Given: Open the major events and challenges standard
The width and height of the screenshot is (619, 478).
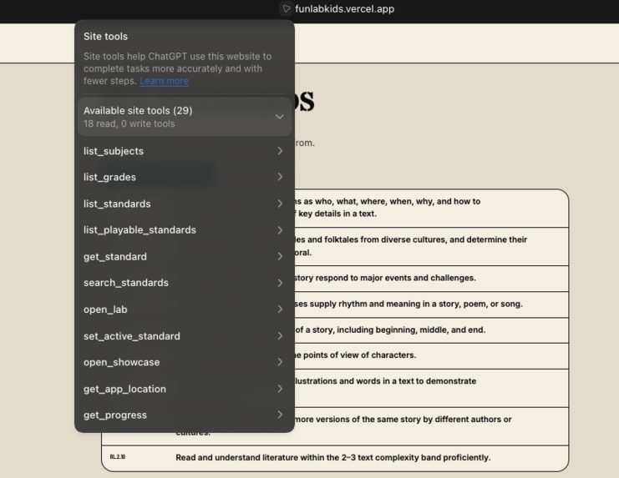Looking at the screenshot, I should pyautogui.click(x=432, y=279).
